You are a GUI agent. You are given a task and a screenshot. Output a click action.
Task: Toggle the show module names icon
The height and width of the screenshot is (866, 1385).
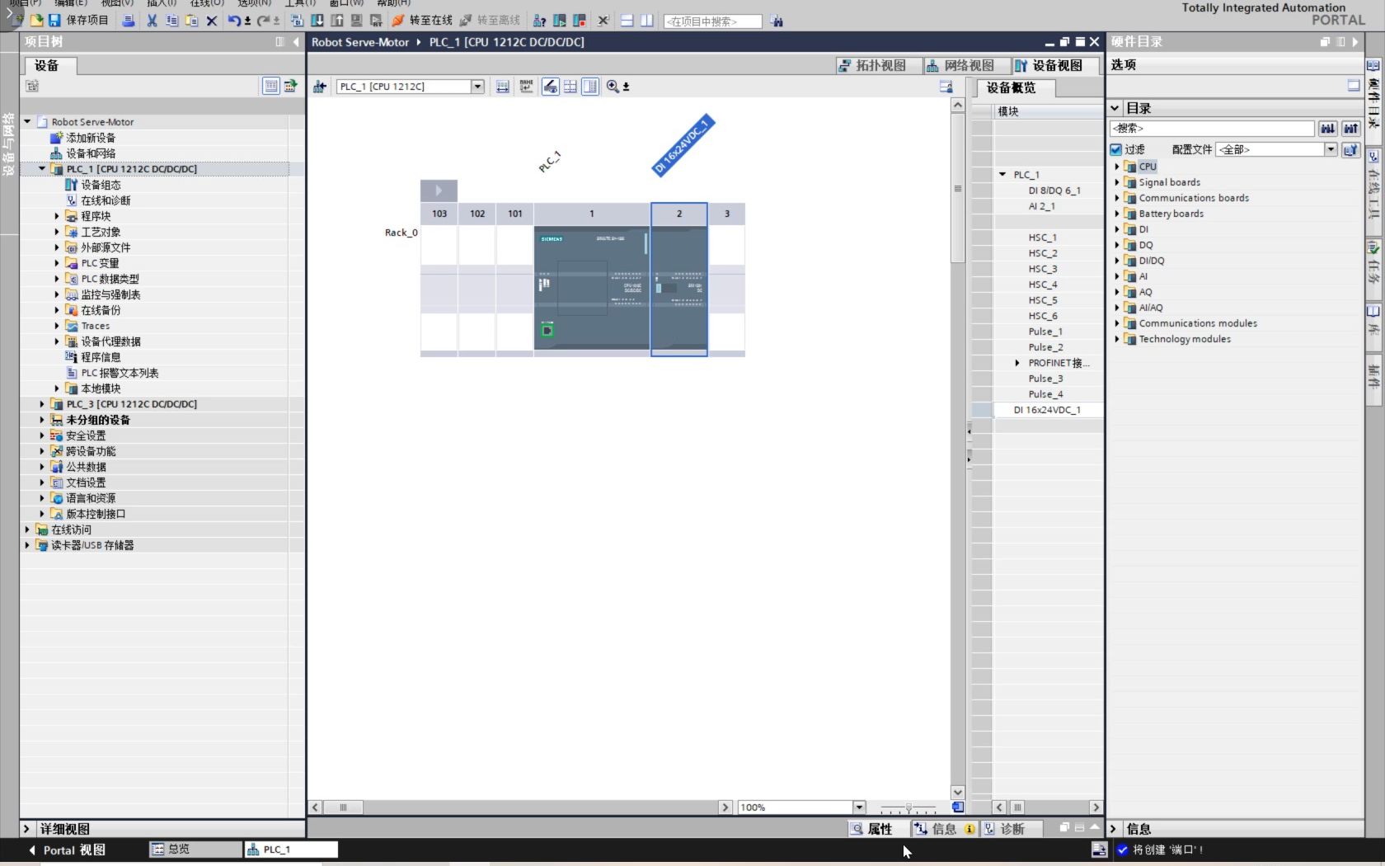(527, 87)
